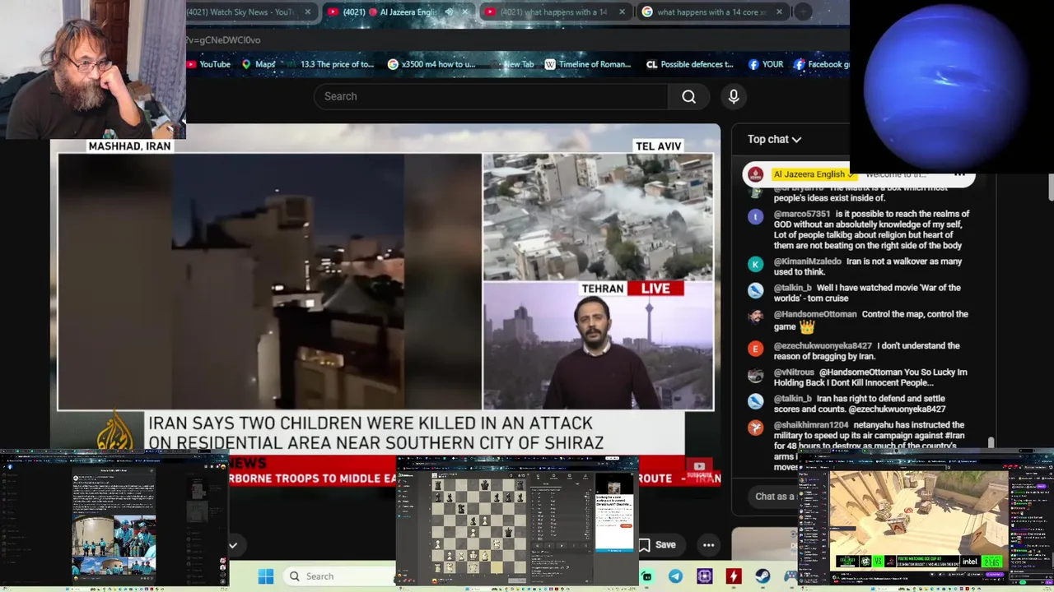Image resolution: width=1054 pixels, height=592 pixels.
Task: Open Windows Start menu
Action: coord(265,576)
